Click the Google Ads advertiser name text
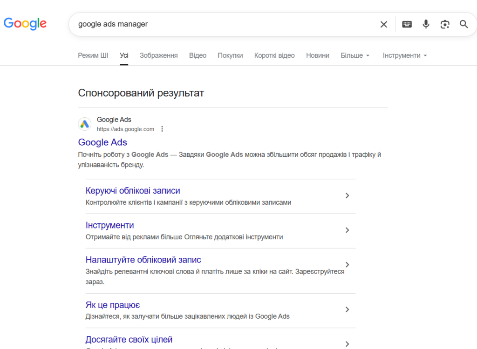Viewport: 477px width, 349px height. point(114,120)
